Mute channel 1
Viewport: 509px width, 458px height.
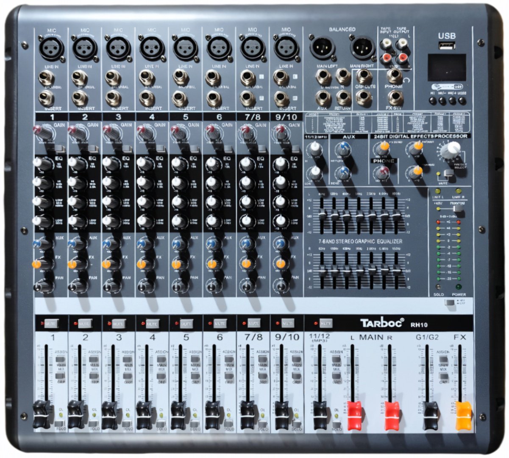coord(51,324)
